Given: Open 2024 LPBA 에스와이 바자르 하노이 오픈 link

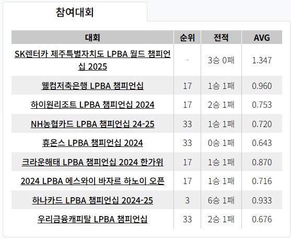Looking at the screenshot, I should pyautogui.click(x=92, y=181).
